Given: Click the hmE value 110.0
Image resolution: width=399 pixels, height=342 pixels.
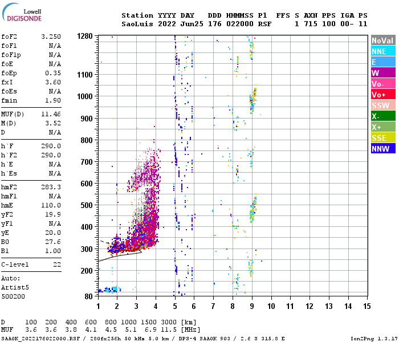Looking at the screenshot, I should click(x=51, y=205).
